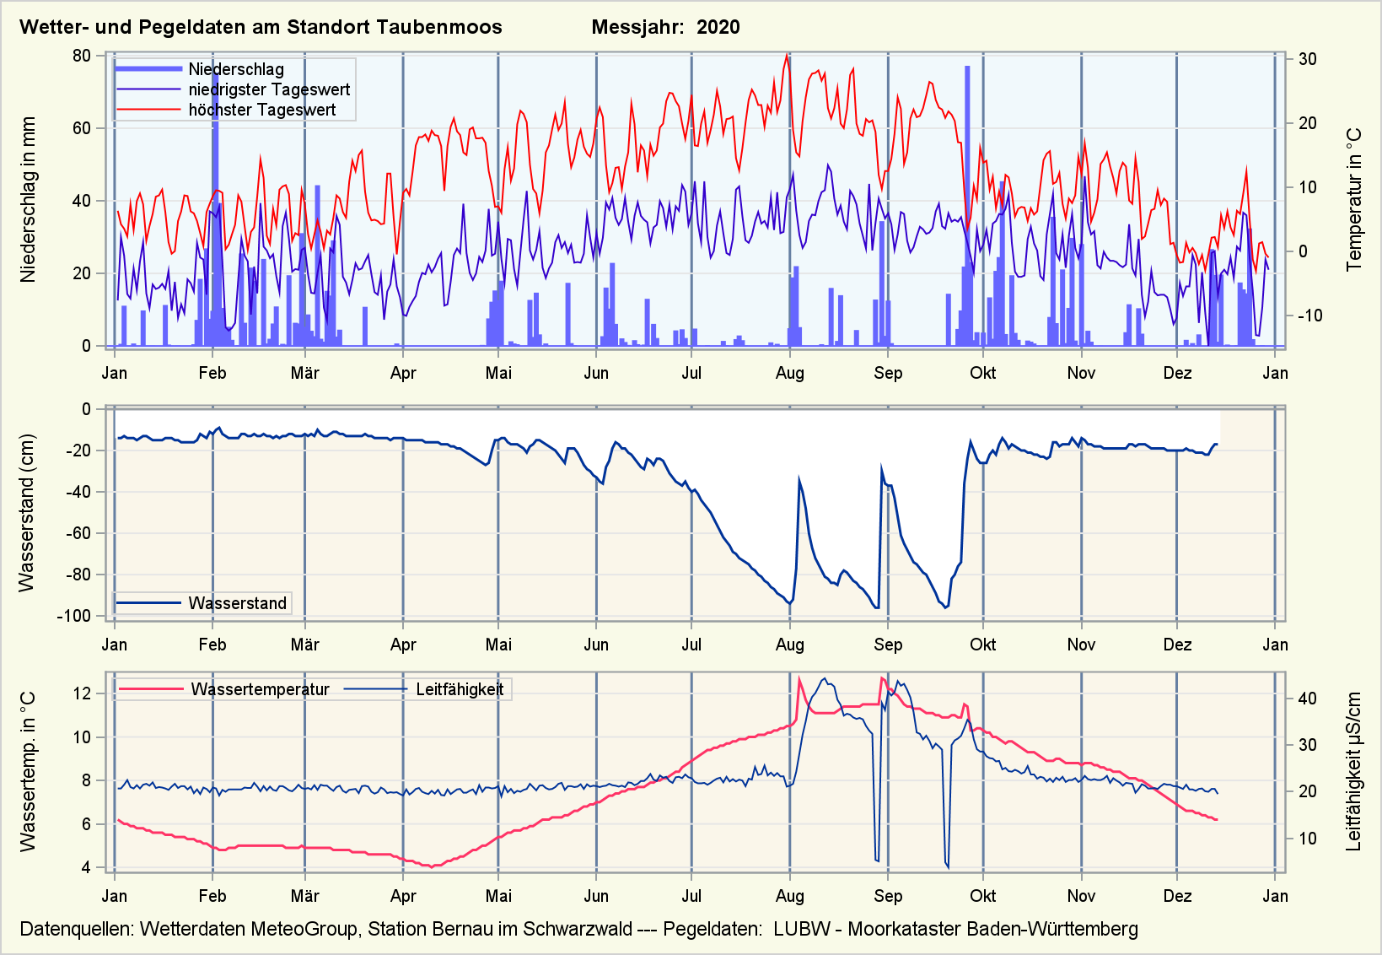
Task: Click the Leitfähigkeit legend entry
Action: point(459,689)
